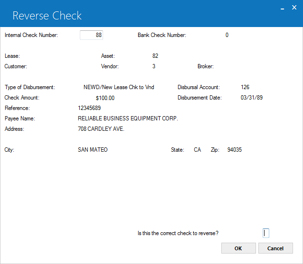
Task: Click 'NEWD/New Lease Chk to Vnd' value
Action: (x=119, y=87)
